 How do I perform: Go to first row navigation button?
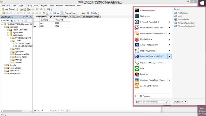tap(35, 111)
